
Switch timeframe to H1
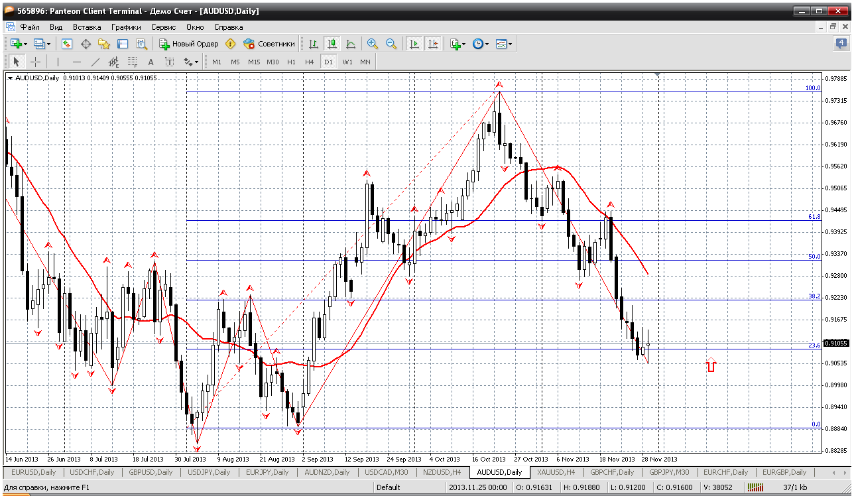pyautogui.click(x=291, y=62)
